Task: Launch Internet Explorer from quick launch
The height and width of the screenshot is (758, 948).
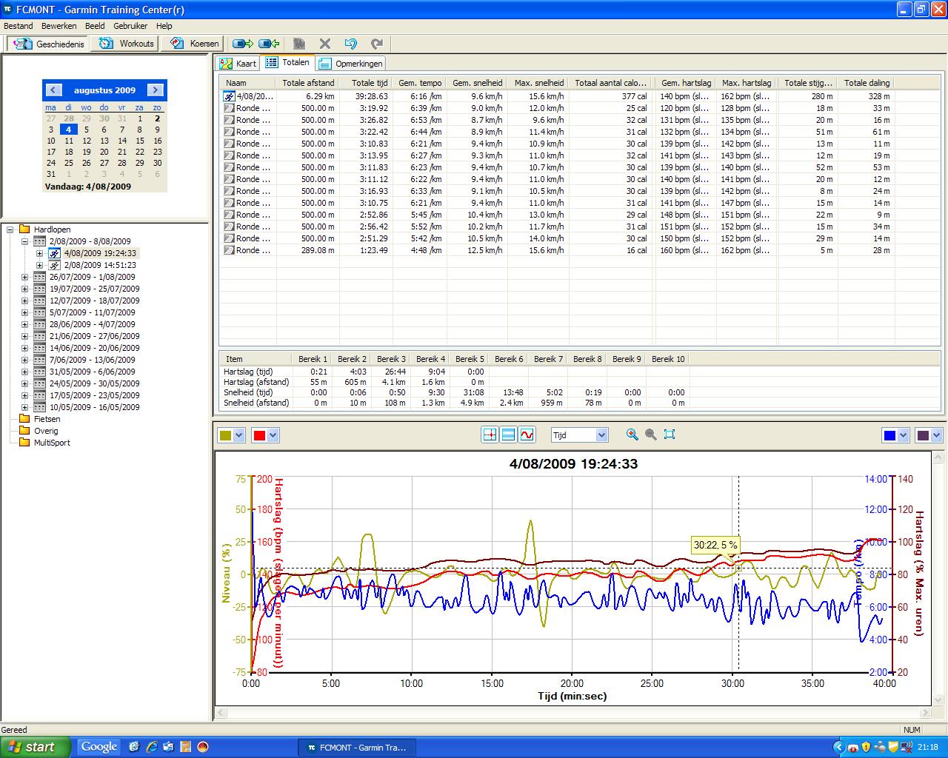Action: (152, 747)
